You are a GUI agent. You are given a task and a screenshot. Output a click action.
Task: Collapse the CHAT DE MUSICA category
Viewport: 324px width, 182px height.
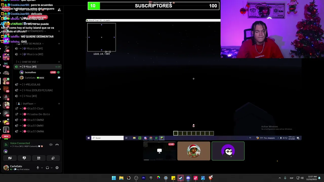click(x=30, y=44)
